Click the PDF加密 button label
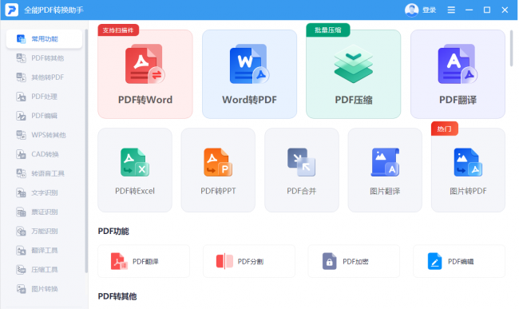The image size is (519, 309). tap(355, 261)
